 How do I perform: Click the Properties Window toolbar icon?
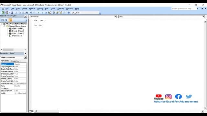pos(57,13)
